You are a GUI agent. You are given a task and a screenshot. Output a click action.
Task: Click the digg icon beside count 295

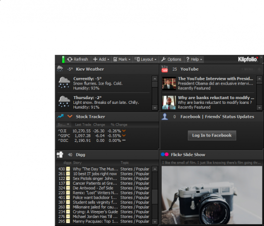click(x=68, y=221)
